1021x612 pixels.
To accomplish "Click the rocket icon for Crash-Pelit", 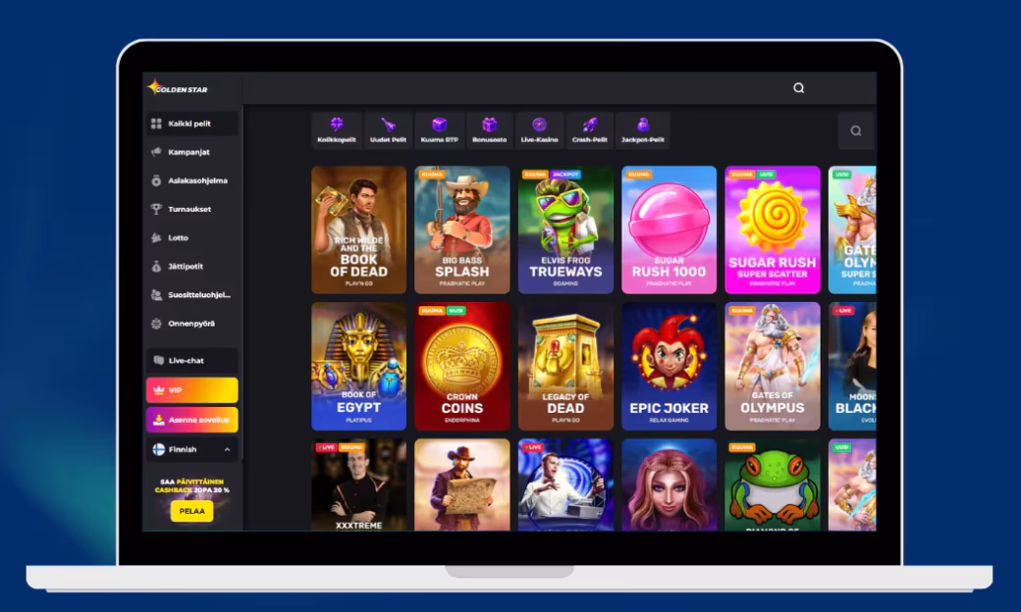I will tap(589, 125).
